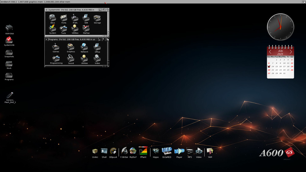Go to previous month in calendar
The width and height of the screenshot is (306, 172).
point(270,52)
